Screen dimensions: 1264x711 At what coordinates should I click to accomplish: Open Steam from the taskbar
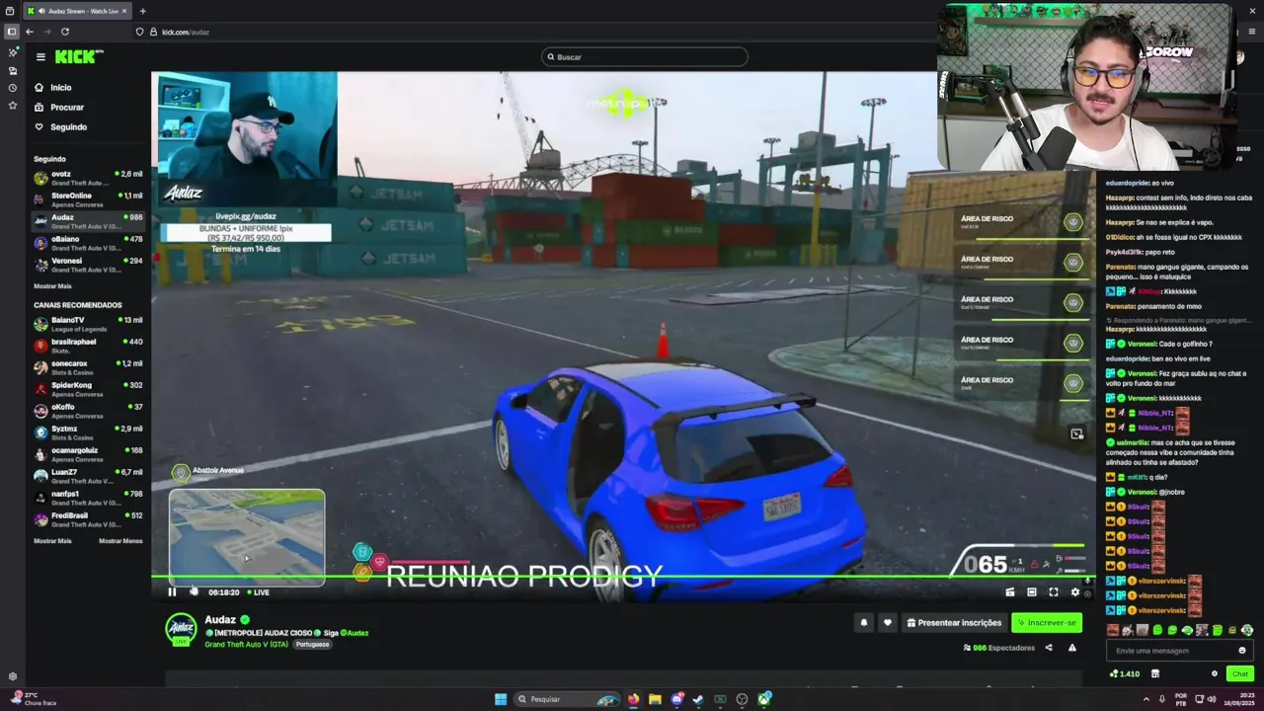pyautogui.click(x=698, y=699)
